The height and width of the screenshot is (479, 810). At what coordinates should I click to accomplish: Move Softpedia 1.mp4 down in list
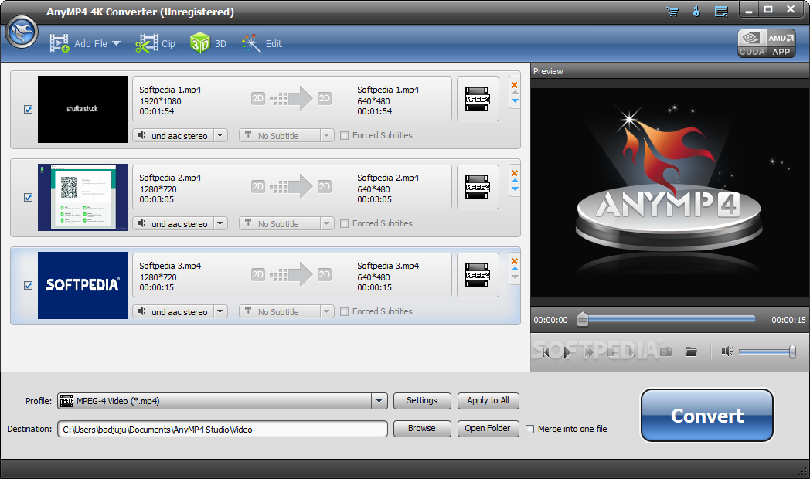(515, 101)
